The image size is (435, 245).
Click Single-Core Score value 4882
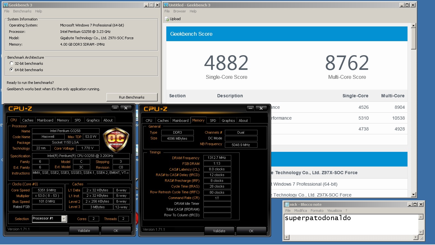226,63
